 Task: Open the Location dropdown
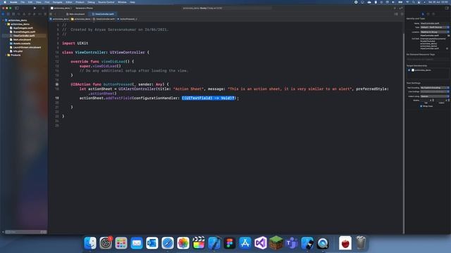click(435, 32)
